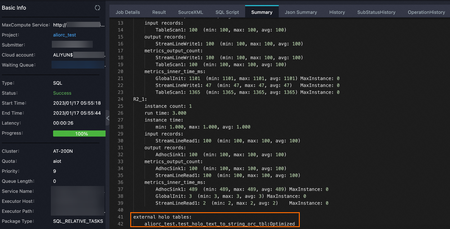Screen dimensions: 450x229
Task: Open the SubStatusHistory tab
Action: [376, 12]
